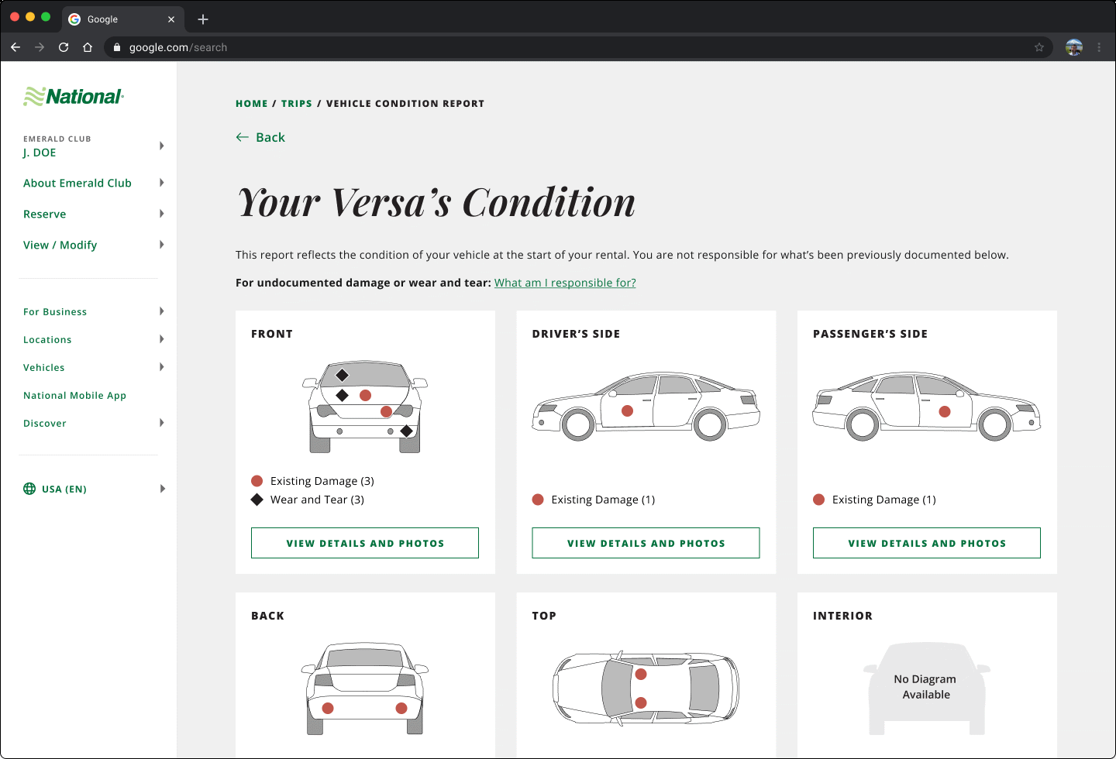Viewport: 1116px width, 759px height.
Task: Click the Wear and Tear diamond legend icon
Action: pos(257,500)
